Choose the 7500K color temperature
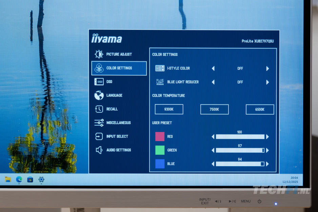This screenshot has width=318, height=212. (x=214, y=109)
